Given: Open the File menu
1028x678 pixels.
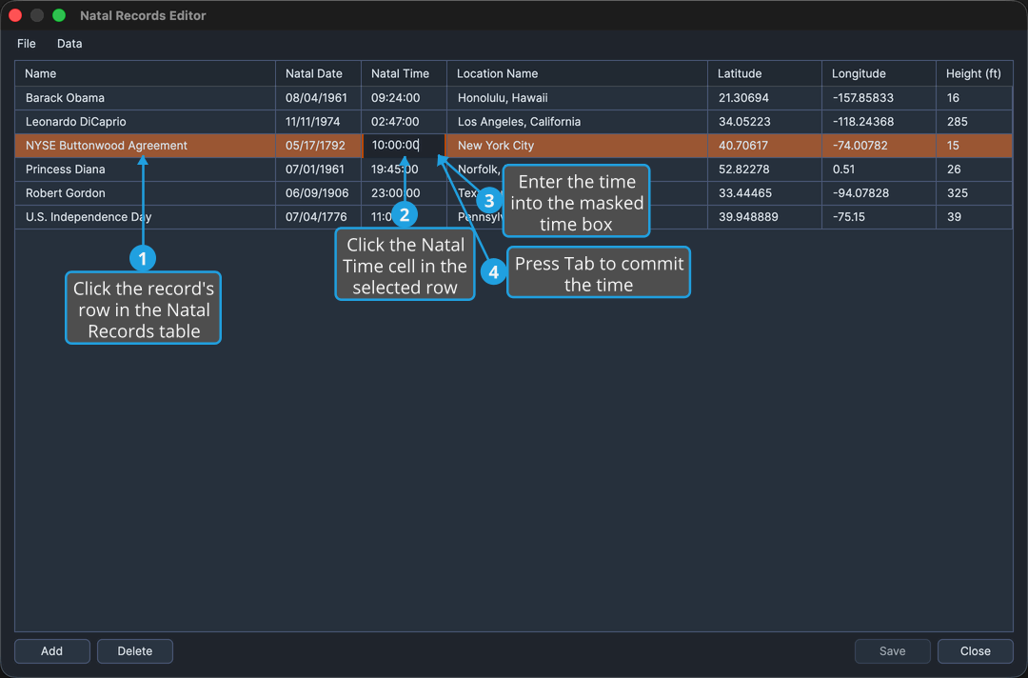Looking at the screenshot, I should pos(27,43).
